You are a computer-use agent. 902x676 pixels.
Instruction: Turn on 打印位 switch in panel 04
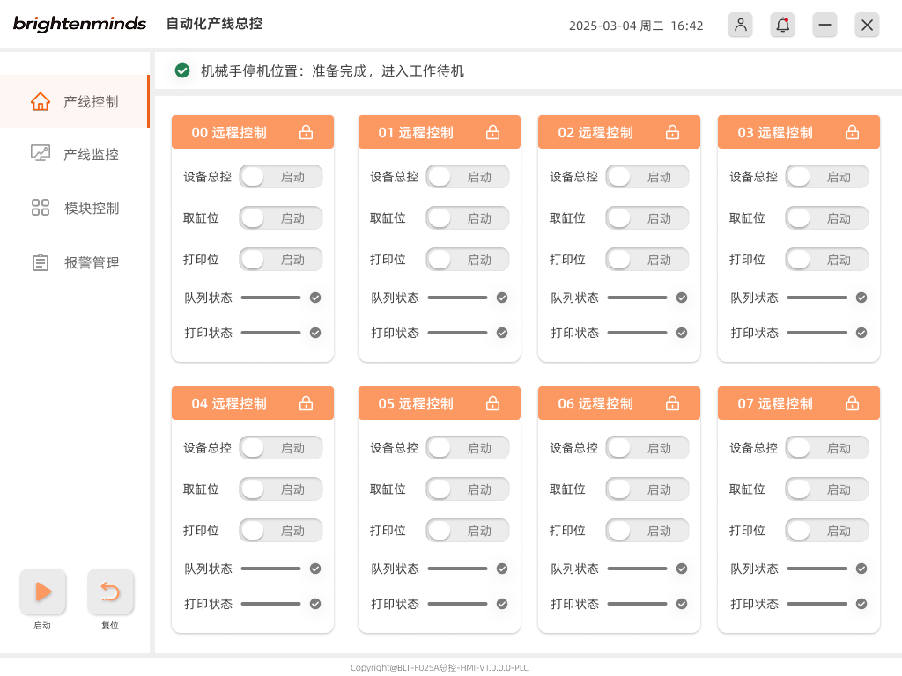pos(280,531)
